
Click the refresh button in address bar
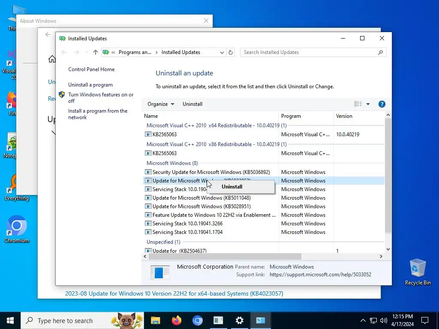point(230,52)
